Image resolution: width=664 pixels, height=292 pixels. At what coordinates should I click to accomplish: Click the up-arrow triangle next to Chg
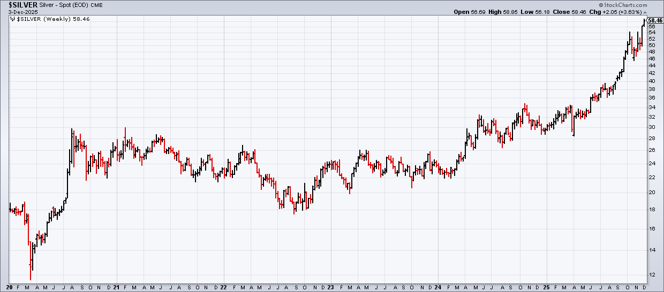pyautogui.click(x=645, y=12)
